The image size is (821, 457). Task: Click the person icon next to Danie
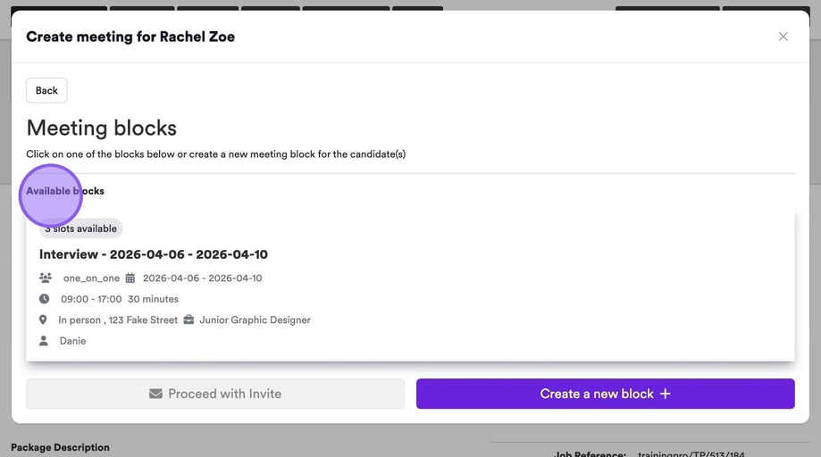(44, 341)
